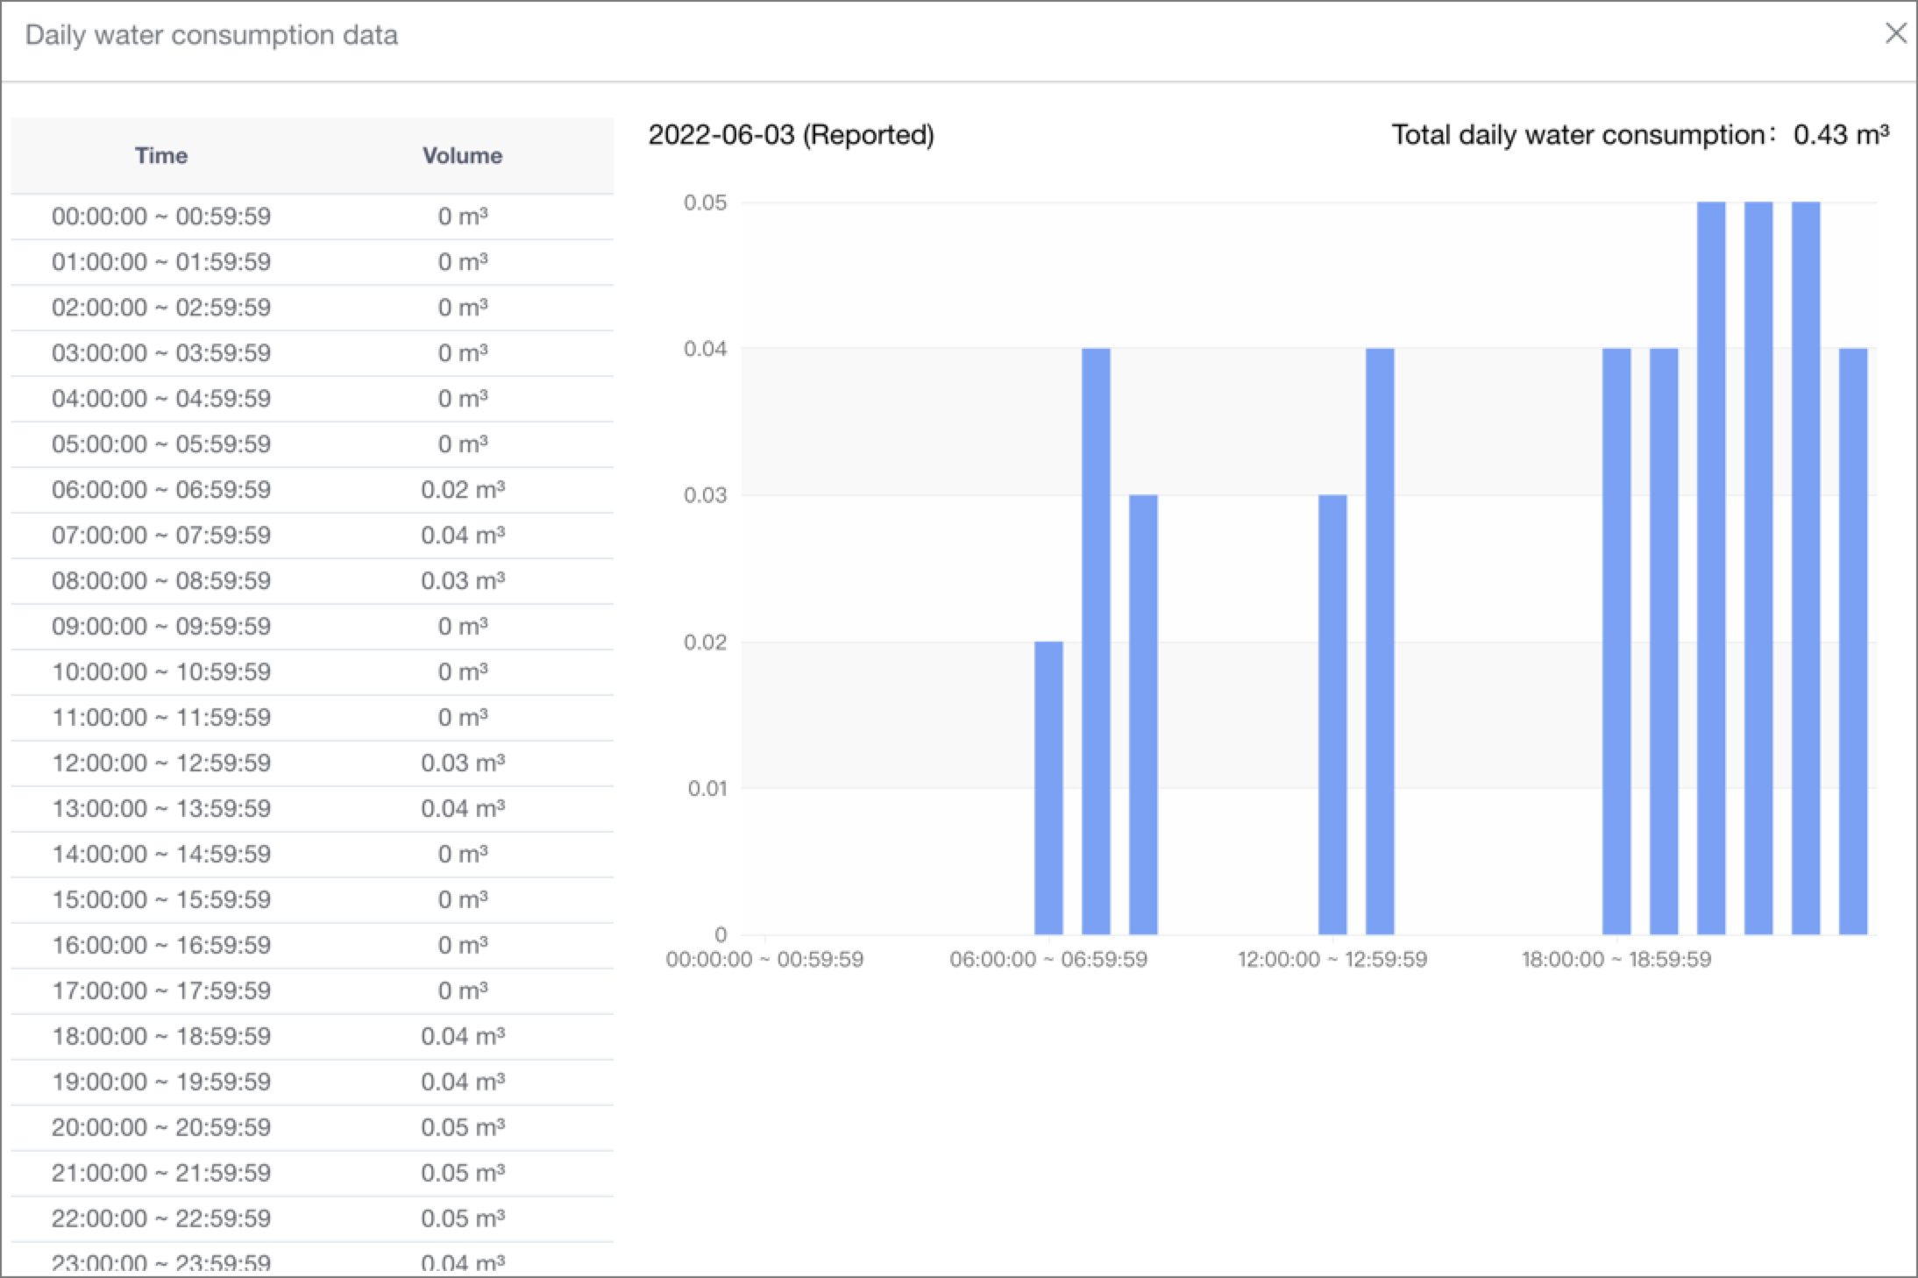The image size is (1918, 1278).
Task: Click the 19:00 hour bar in chart
Action: tap(1664, 642)
